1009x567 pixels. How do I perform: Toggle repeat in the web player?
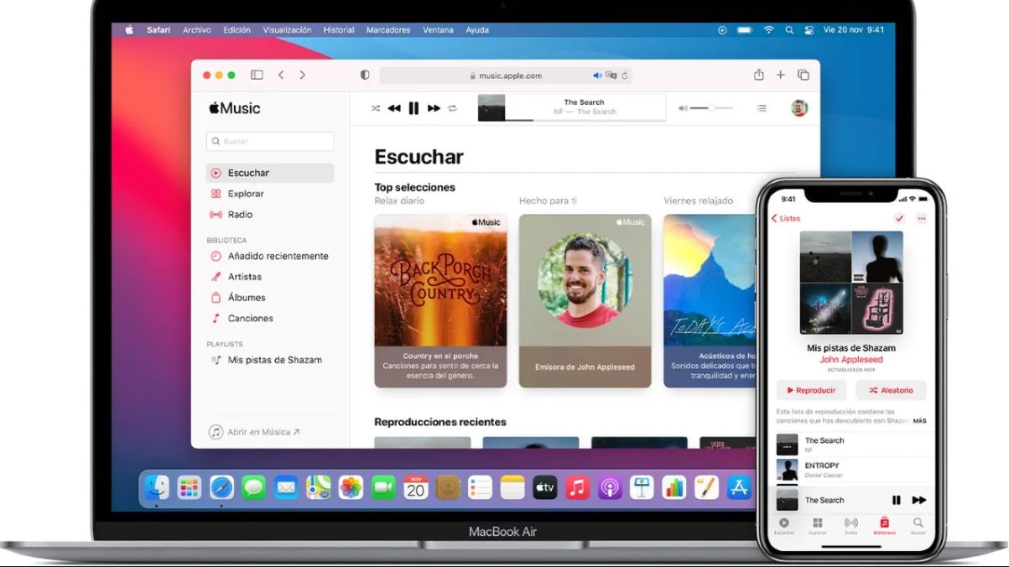pyautogui.click(x=453, y=108)
